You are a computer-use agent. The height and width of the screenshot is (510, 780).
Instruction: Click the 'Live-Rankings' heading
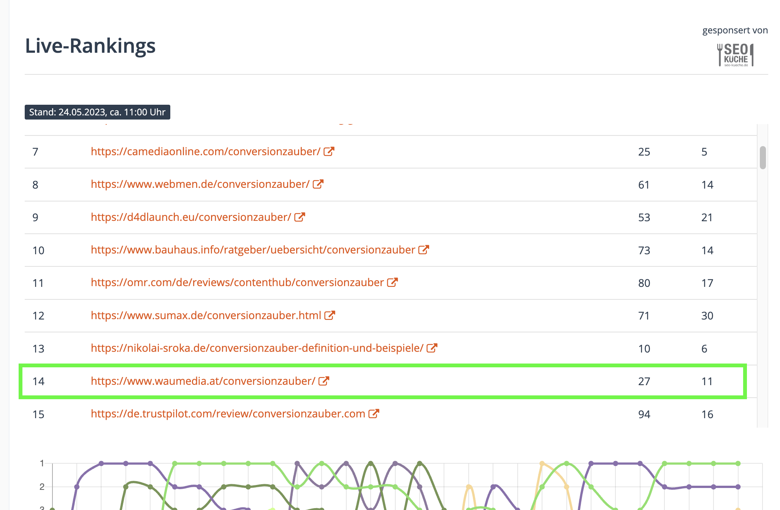(90, 46)
